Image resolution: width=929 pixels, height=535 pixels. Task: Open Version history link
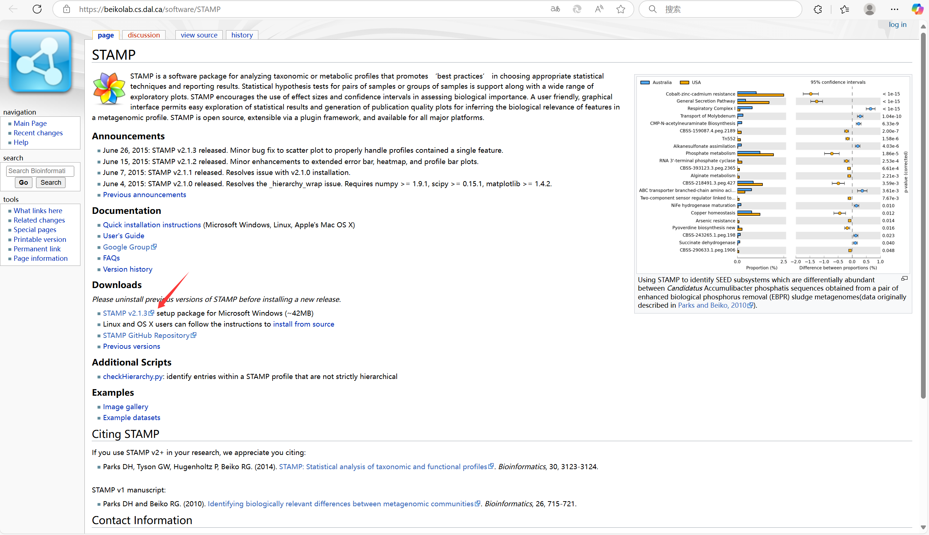pos(128,270)
